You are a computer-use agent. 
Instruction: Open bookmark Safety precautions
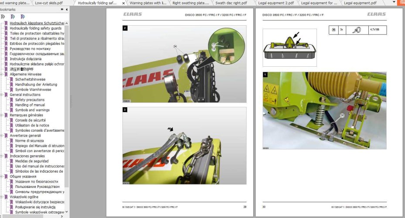click(30, 100)
